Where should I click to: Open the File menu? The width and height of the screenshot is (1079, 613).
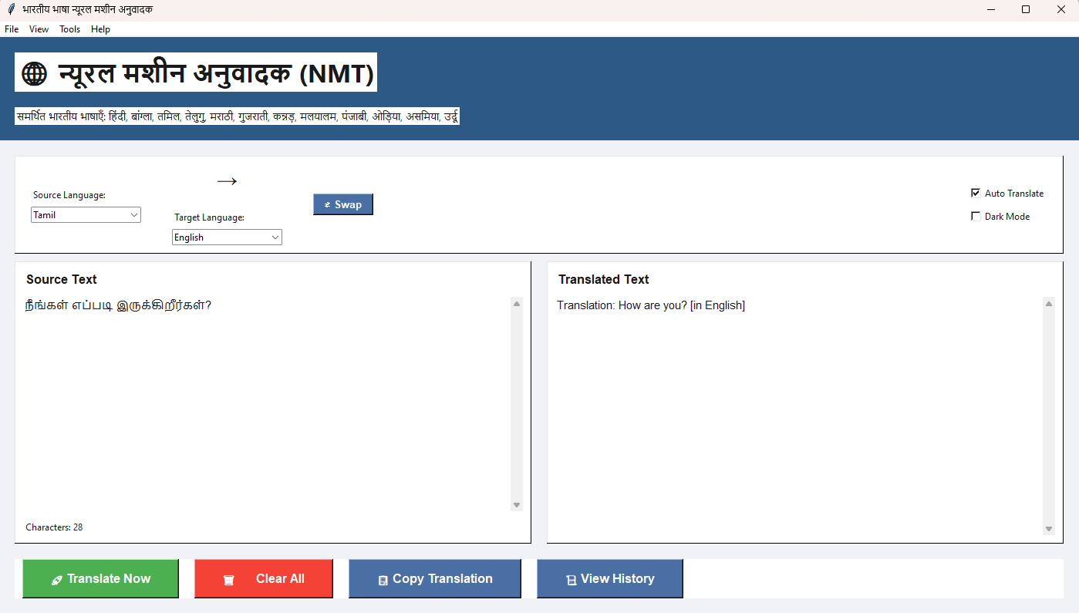12,29
